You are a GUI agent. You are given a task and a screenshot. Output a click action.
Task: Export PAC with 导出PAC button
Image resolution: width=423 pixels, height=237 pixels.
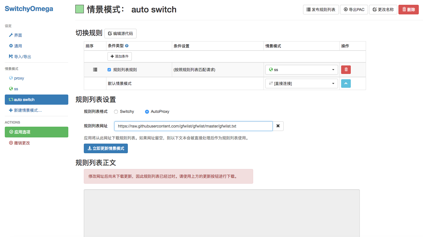[x=354, y=10]
